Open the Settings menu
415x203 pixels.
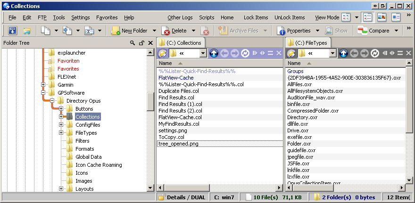(81, 17)
